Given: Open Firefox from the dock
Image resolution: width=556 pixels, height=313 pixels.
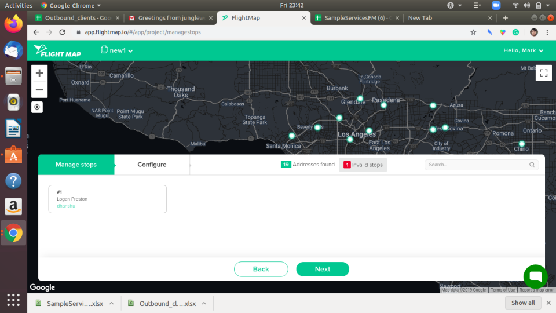Looking at the screenshot, I should tap(13, 24).
